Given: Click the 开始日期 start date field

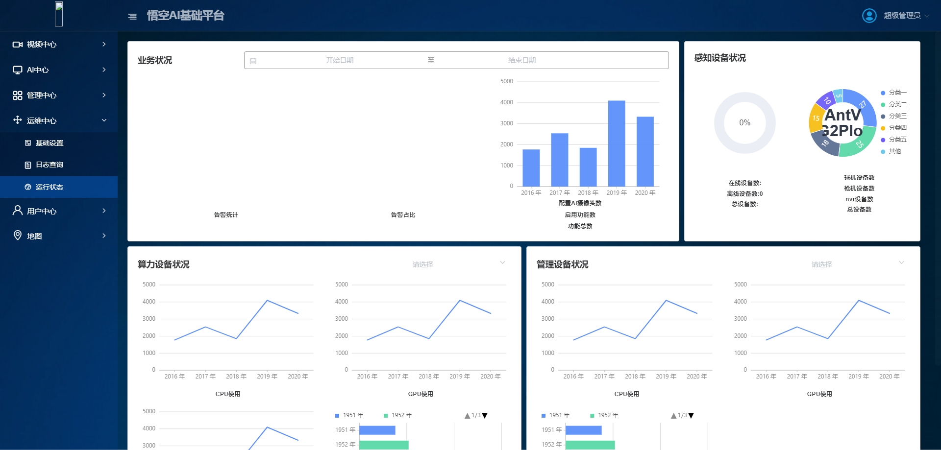Looking at the screenshot, I should [340, 60].
